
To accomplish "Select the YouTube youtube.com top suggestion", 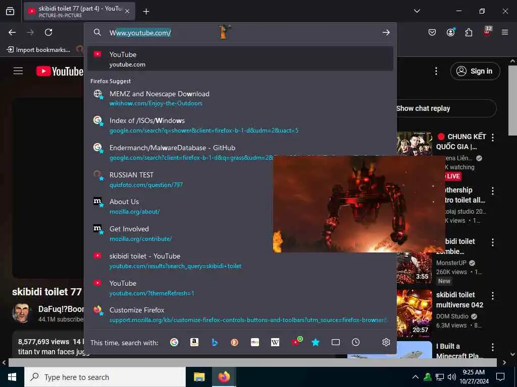I will click(240, 58).
